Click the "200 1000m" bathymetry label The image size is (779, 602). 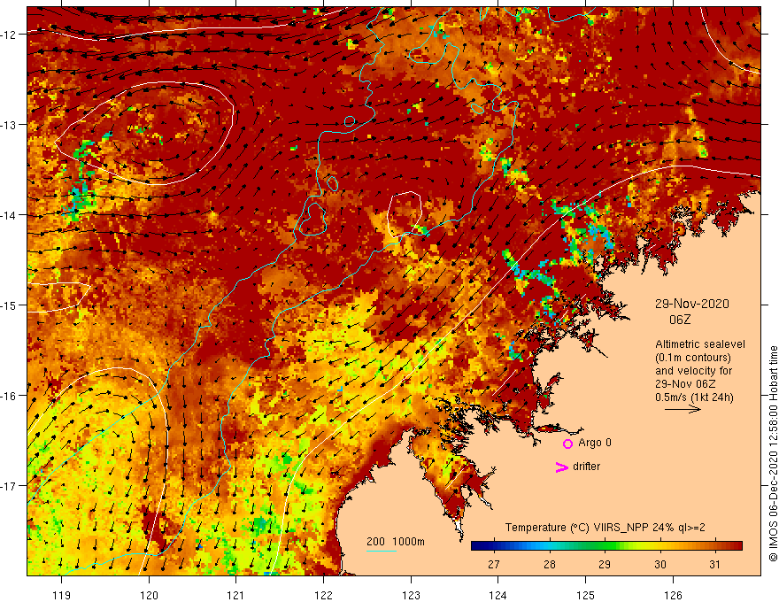click(396, 542)
